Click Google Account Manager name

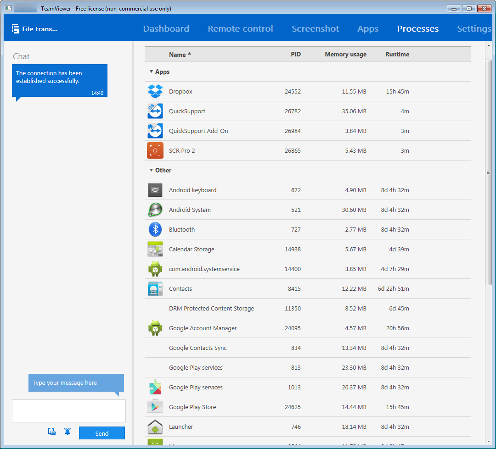pos(203,328)
